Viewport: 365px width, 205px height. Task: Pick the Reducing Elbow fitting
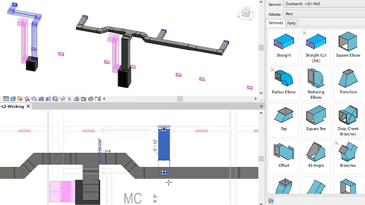316,83
